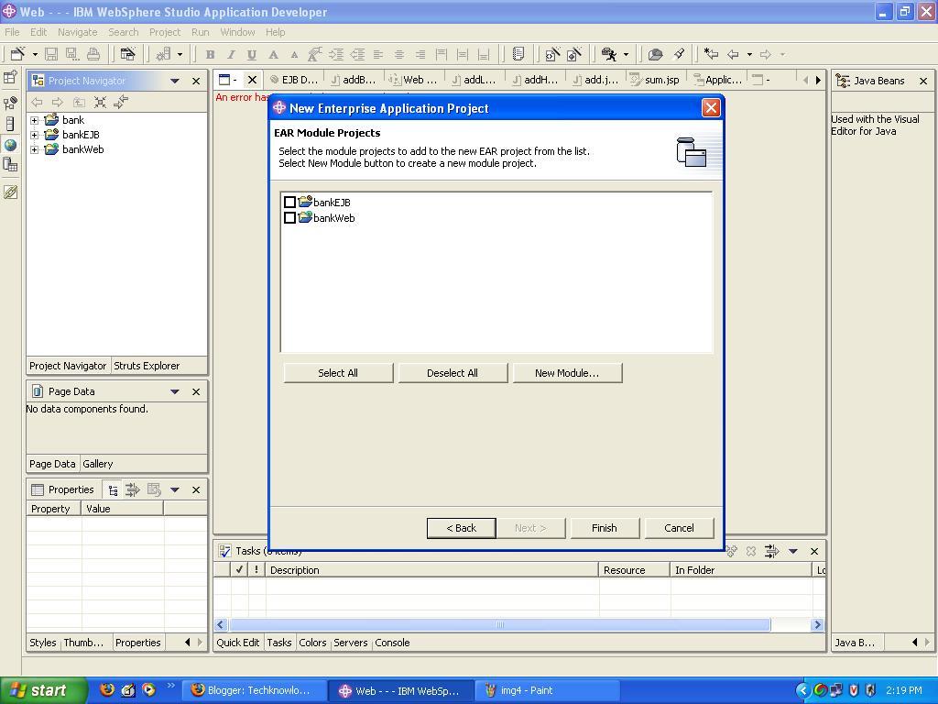Close the wizard with the red X

(711, 108)
